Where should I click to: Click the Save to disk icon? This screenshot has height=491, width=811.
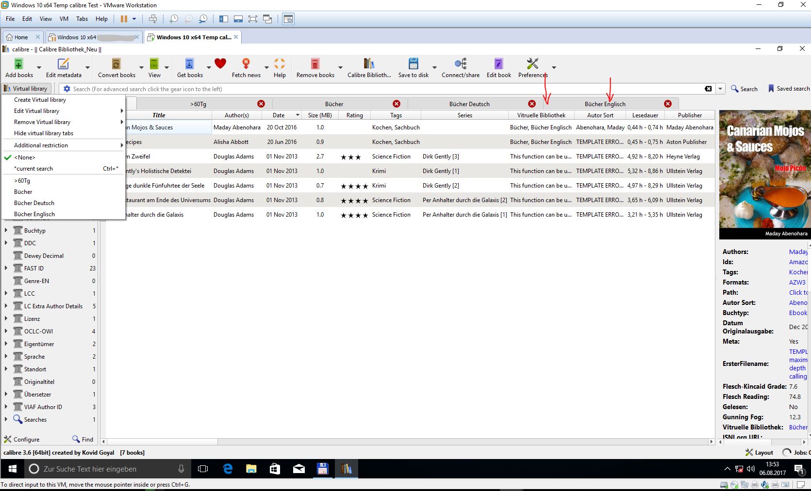click(414, 64)
